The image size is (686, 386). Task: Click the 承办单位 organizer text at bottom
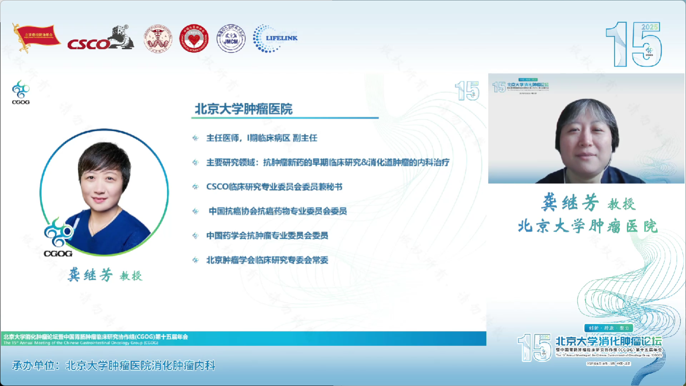click(114, 366)
